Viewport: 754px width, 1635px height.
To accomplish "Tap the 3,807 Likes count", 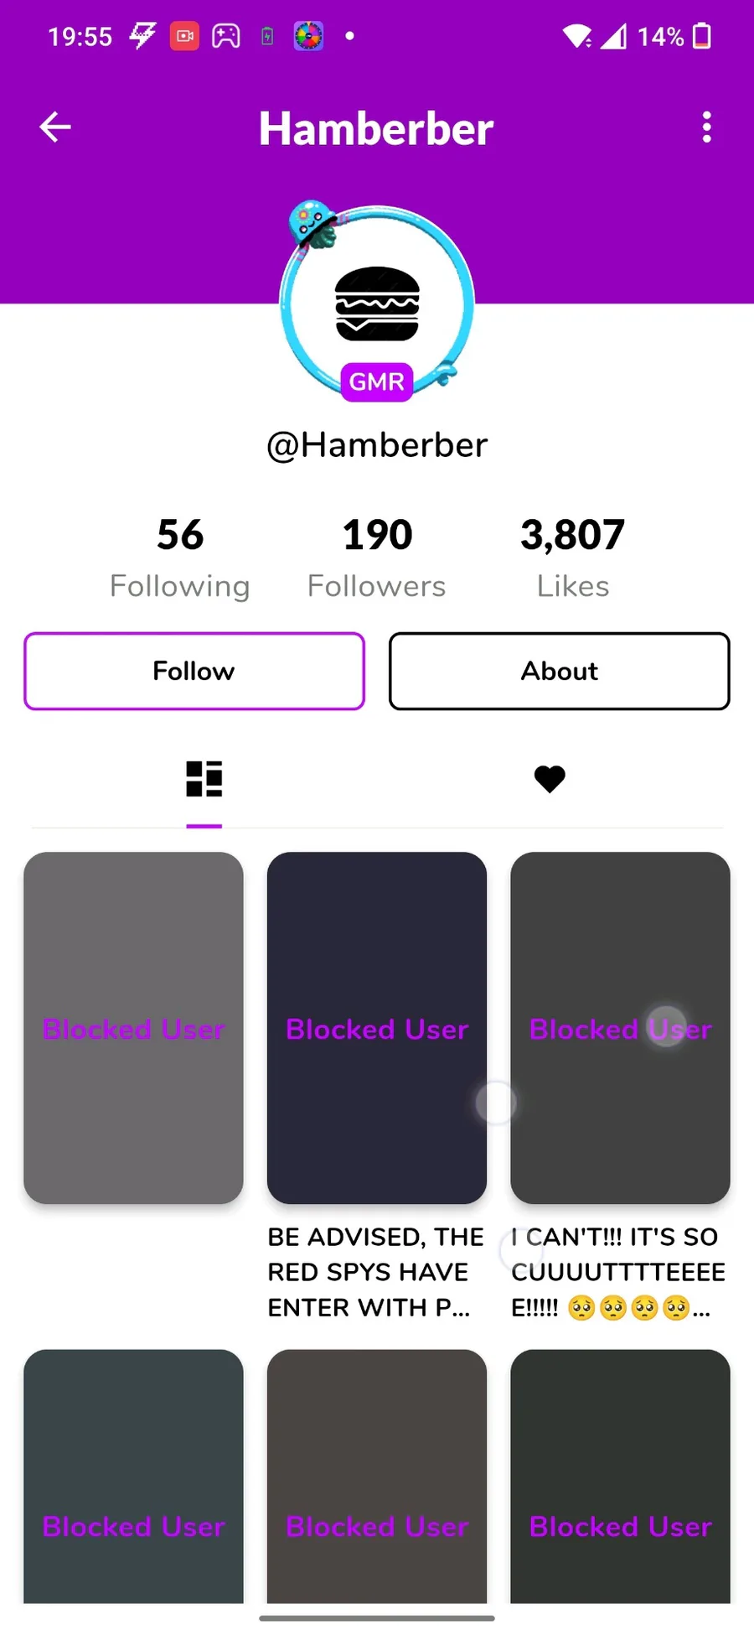I will tap(573, 558).
